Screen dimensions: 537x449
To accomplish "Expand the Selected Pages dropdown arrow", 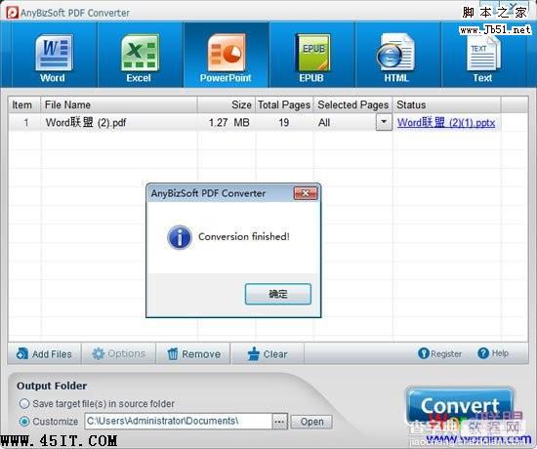I will [384, 122].
